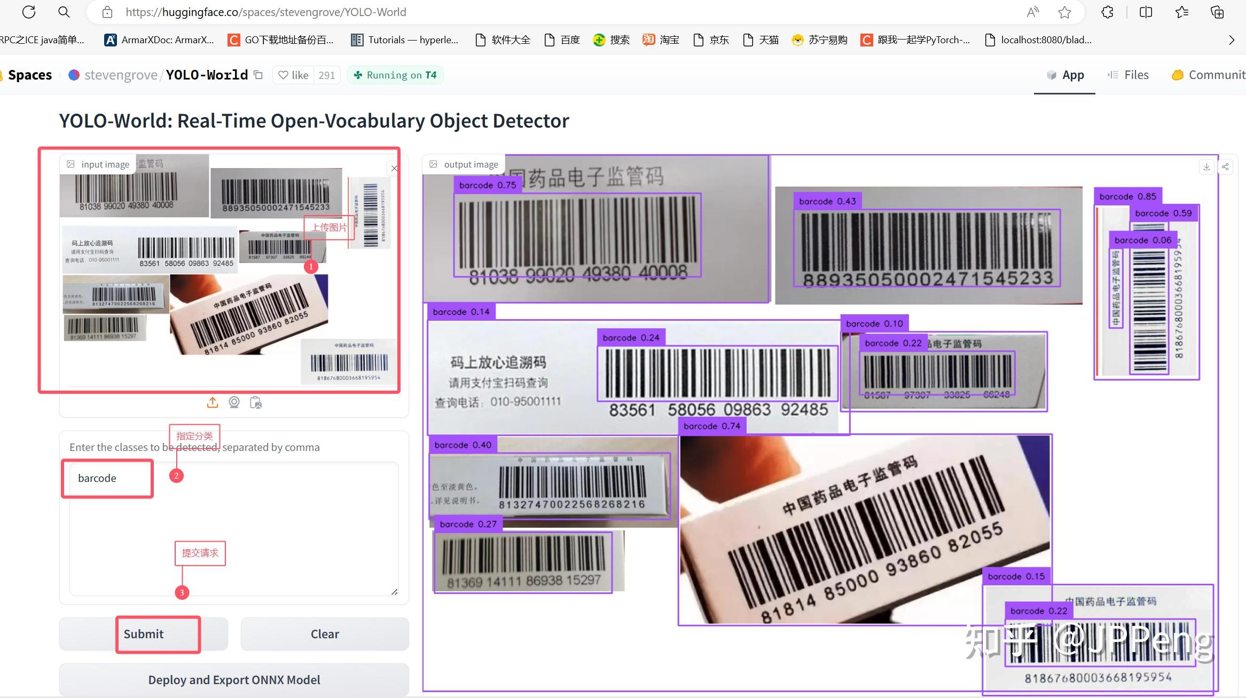Image resolution: width=1246 pixels, height=698 pixels.
Task: Share the output image
Action: pyautogui.click(x=1225, y=167)
